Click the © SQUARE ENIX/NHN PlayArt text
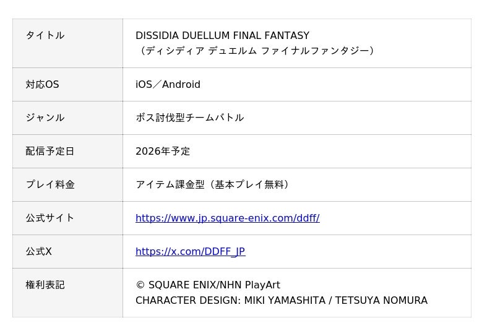 (x=207, y=285)
